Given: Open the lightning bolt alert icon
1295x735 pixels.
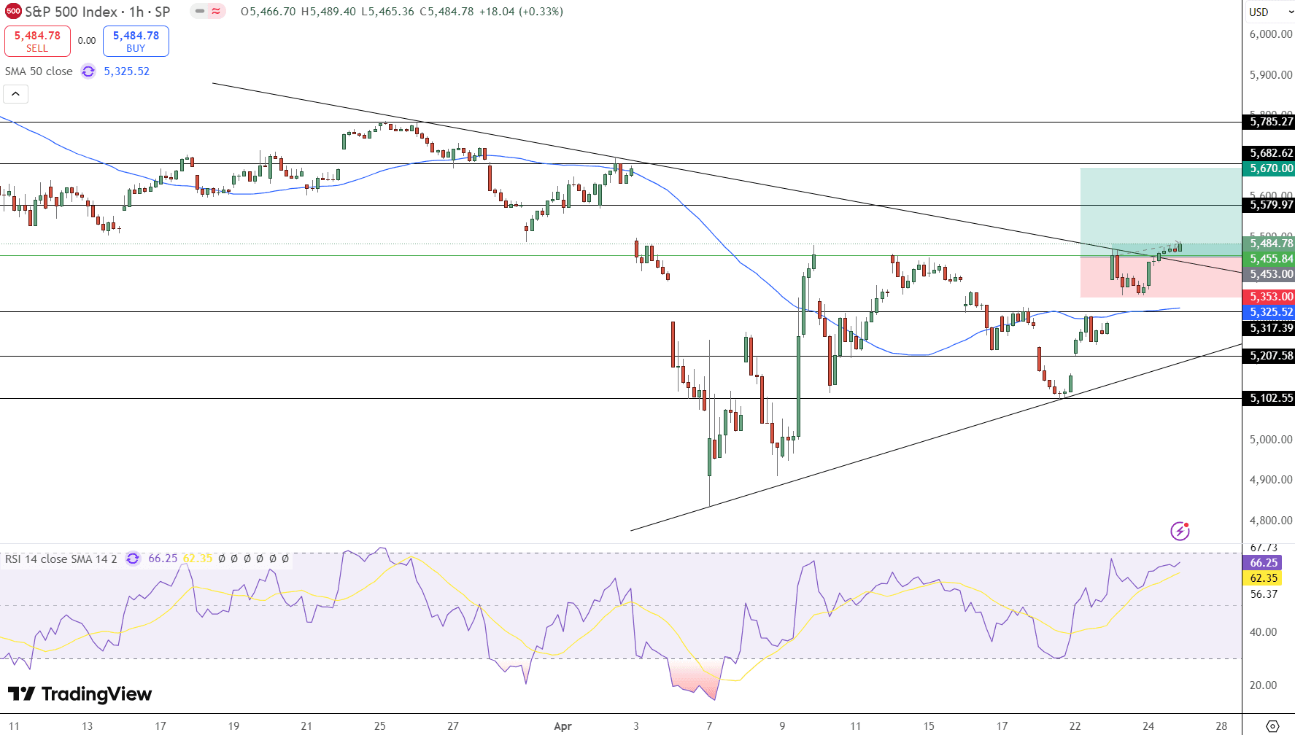Looking at the screenshot, I should tap(1180, 531).
